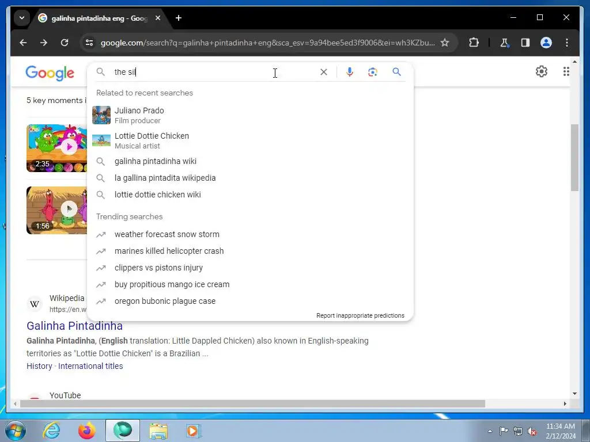The height and width of the screenshot is (442, 590).
Task: Open the Google apps grid
Action: (x=566, y=71)
